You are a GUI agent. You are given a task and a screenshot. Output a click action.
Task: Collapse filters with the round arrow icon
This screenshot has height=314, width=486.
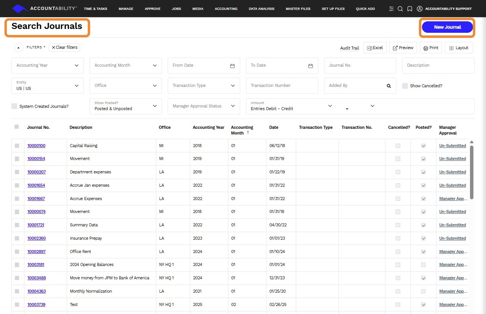[x=19, y=48]
